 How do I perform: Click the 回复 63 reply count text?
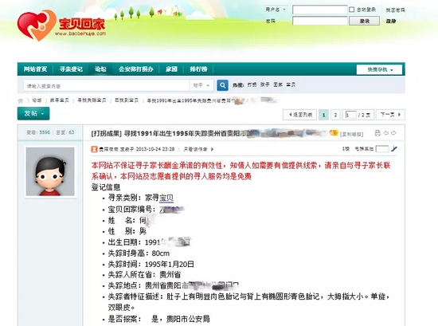(65, 132)
